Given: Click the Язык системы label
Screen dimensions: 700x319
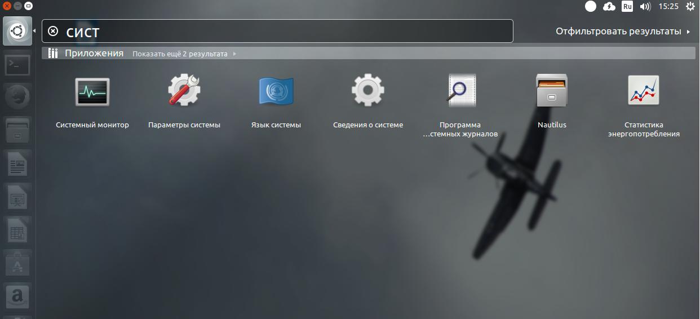Looking at the screenshot, I should (x=276, y=125).
